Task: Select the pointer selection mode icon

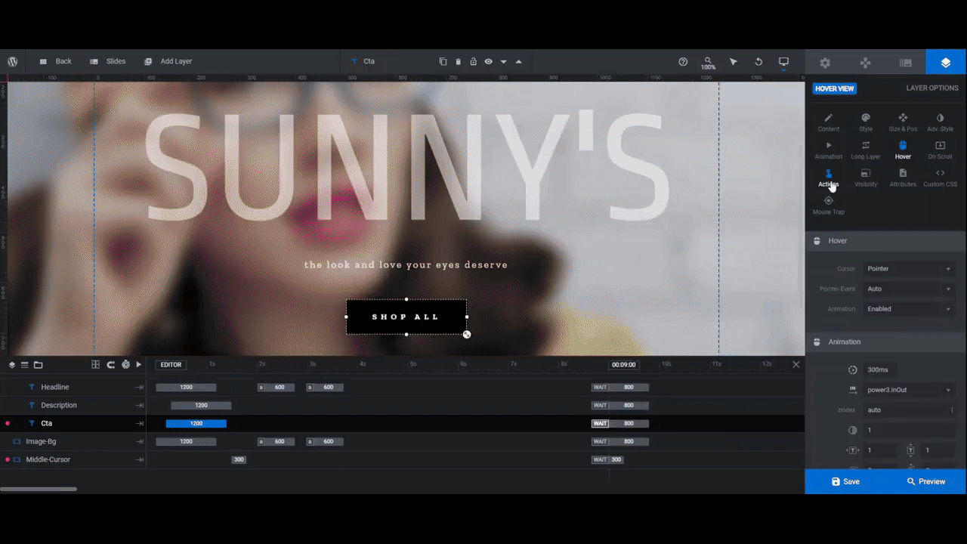Action: coord(733,61)
